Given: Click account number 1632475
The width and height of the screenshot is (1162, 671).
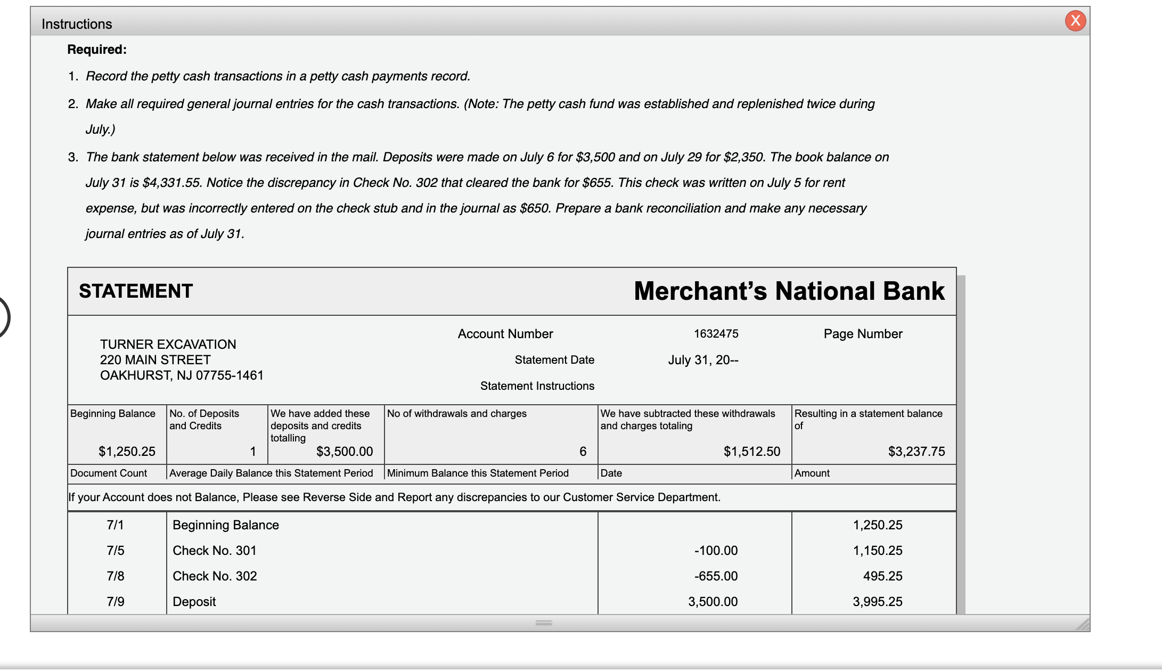Looking at the screenshot, I should (716, 334).
